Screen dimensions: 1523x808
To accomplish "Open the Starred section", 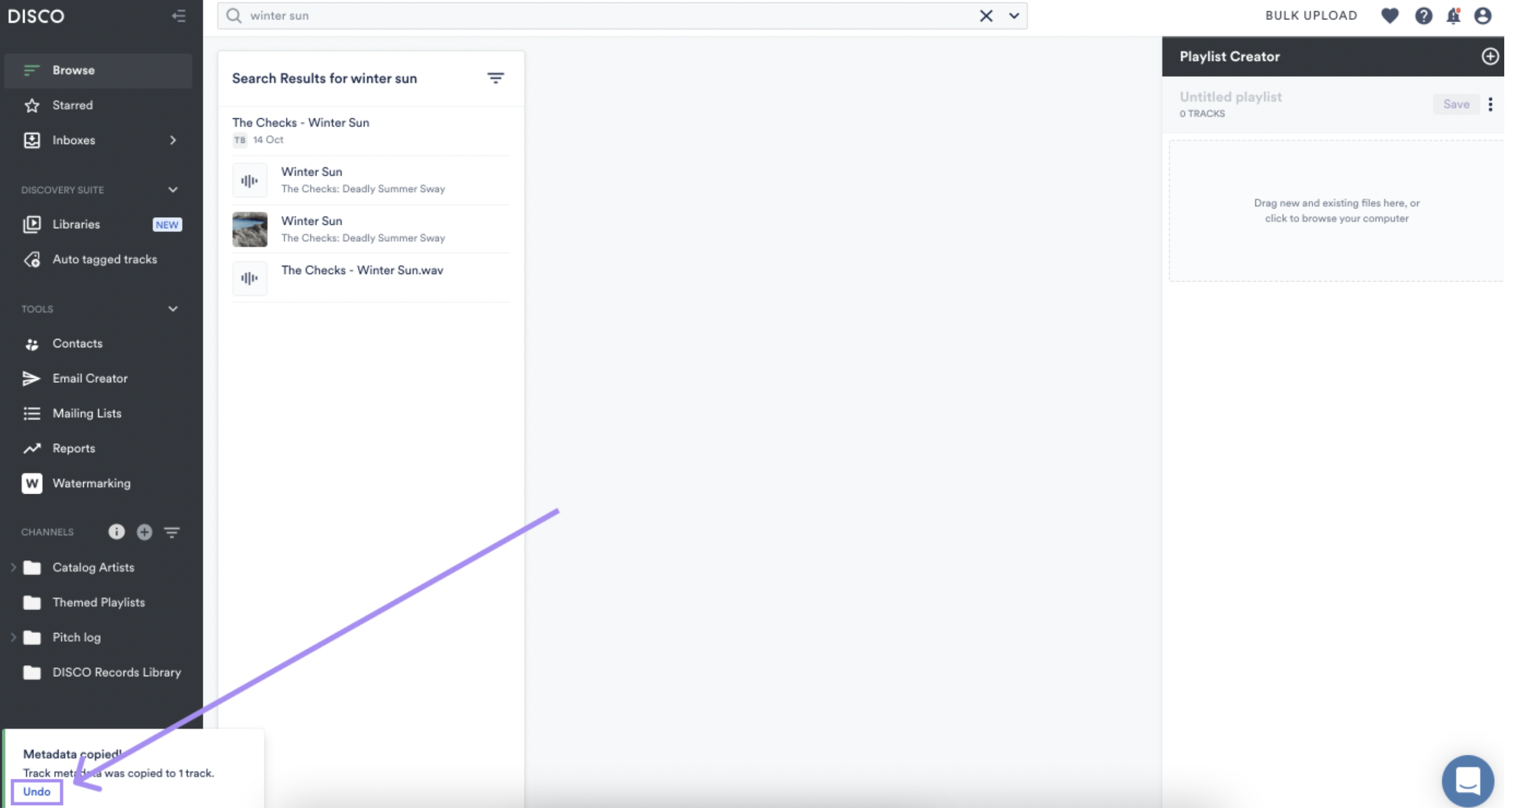I will click(x=72, y=105).
